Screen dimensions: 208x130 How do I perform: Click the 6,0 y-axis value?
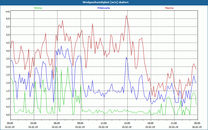point(8,18)
